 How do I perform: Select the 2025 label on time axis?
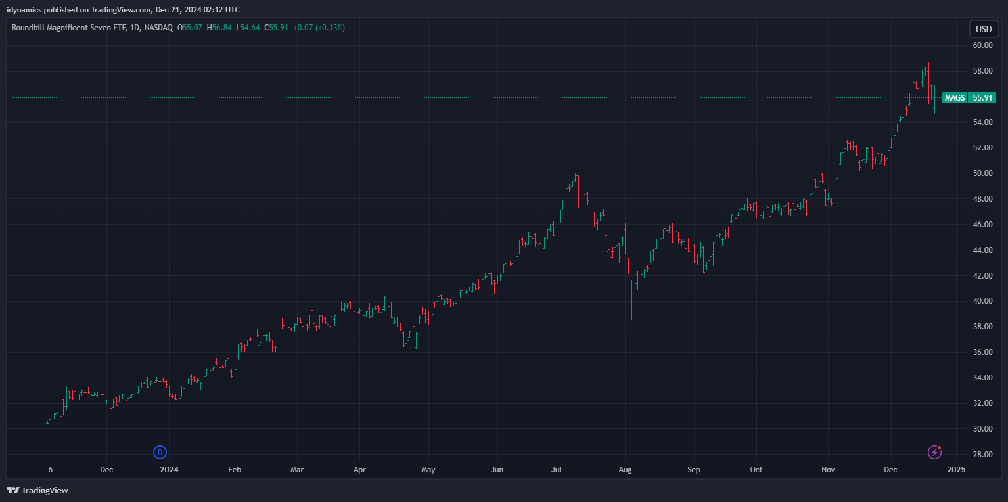click(x=956, y=470)
